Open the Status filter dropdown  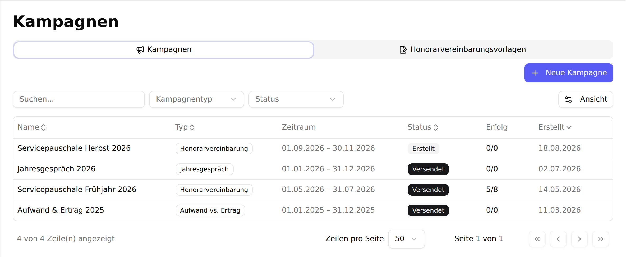pyautogui.click(x=296, y=99)
